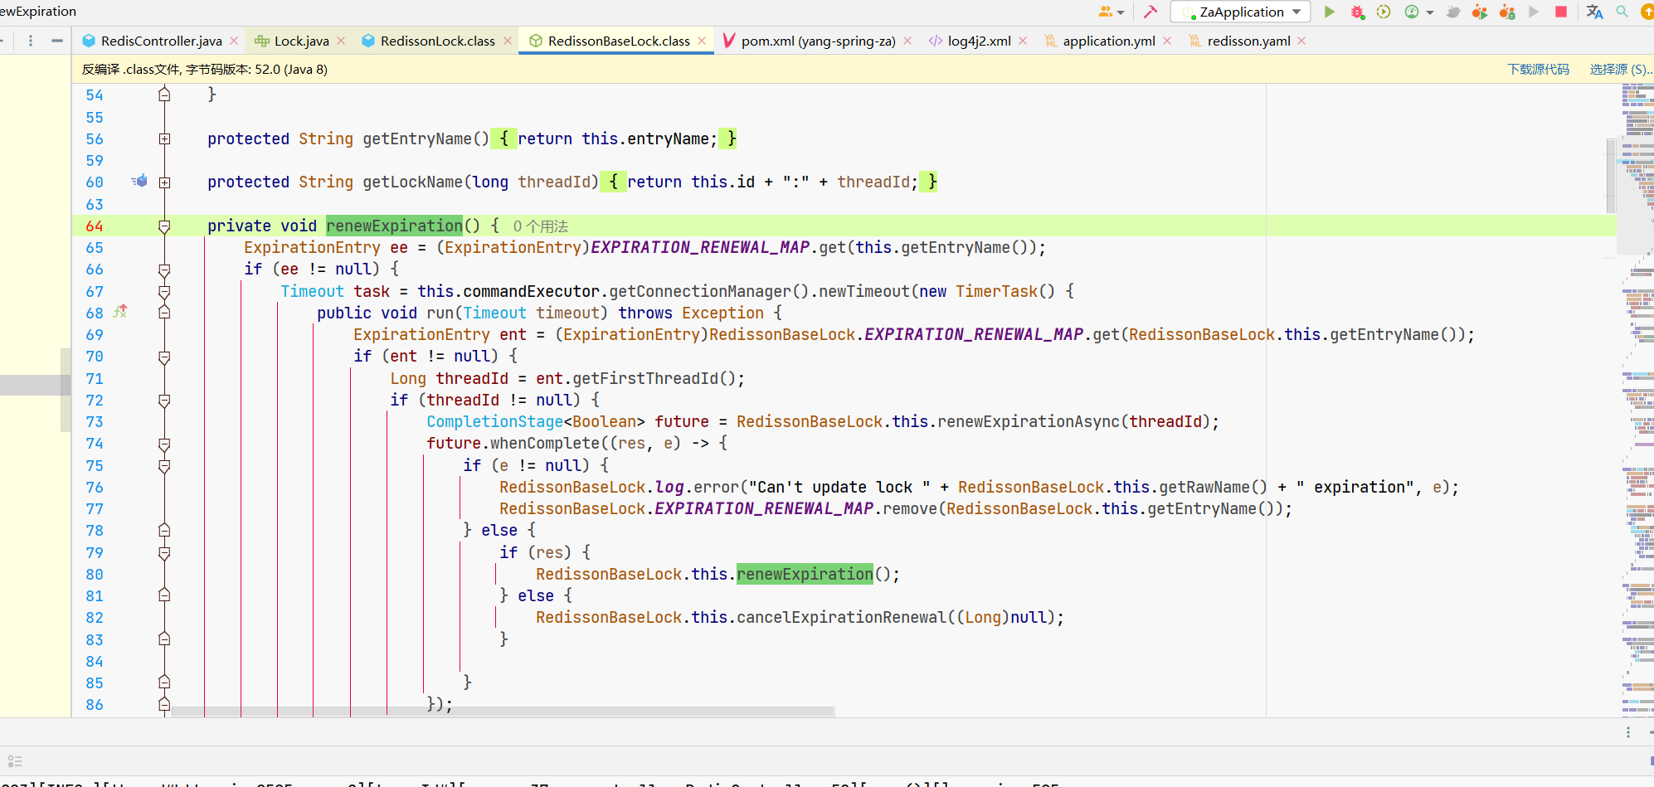
Task: Collapse the if (res) block fold
Action: coord(164,553)
